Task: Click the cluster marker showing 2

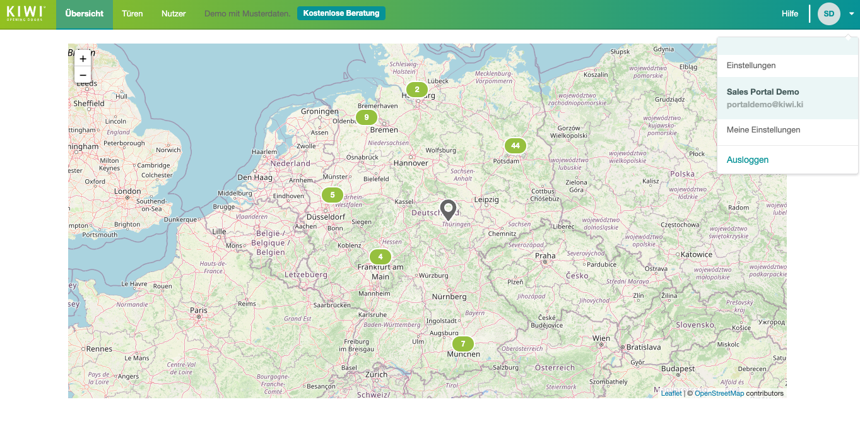Action: click(x=416, y=90)
